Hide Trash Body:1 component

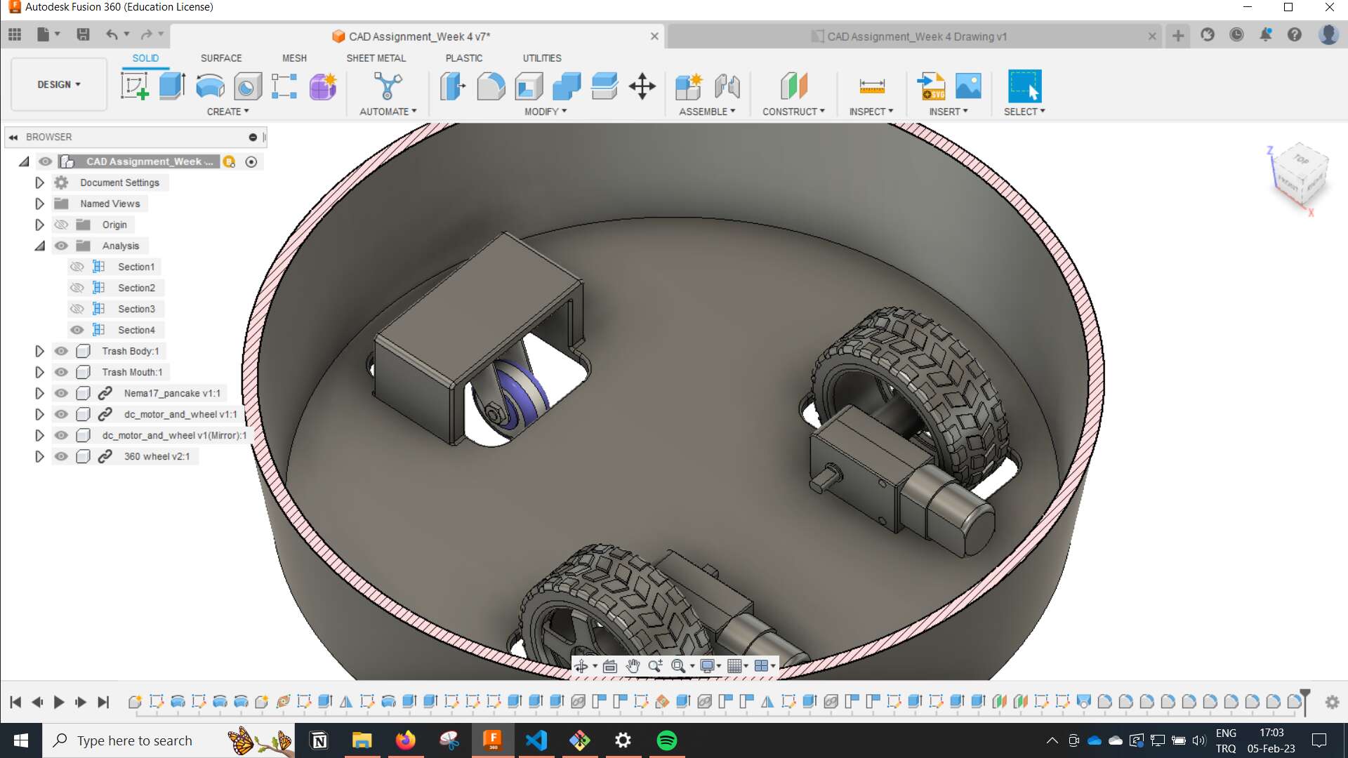pyautogui.click(x=61, y=351)
